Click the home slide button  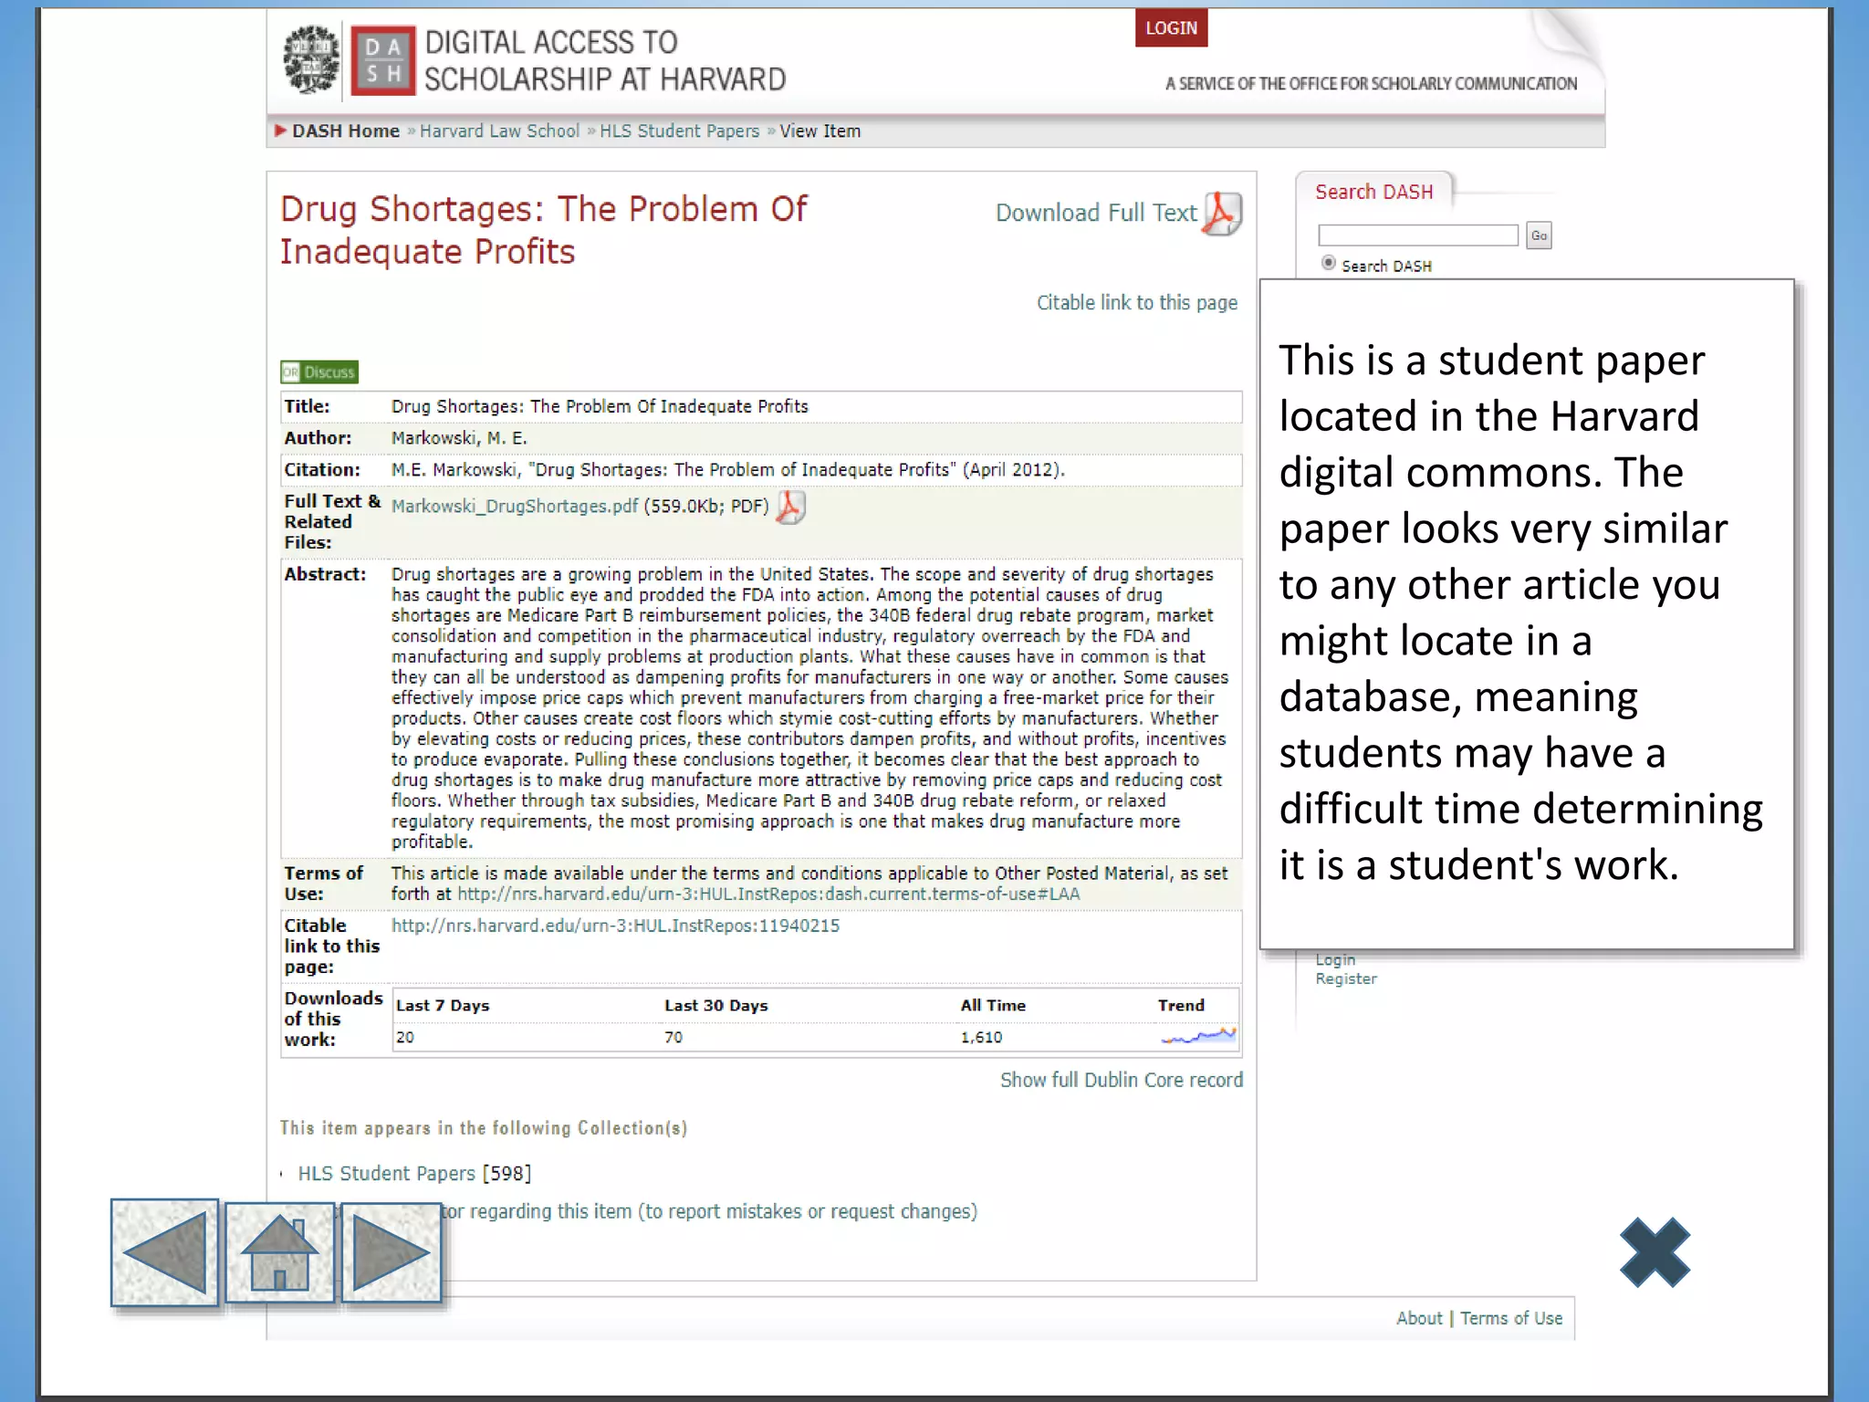coord(280,1252)
